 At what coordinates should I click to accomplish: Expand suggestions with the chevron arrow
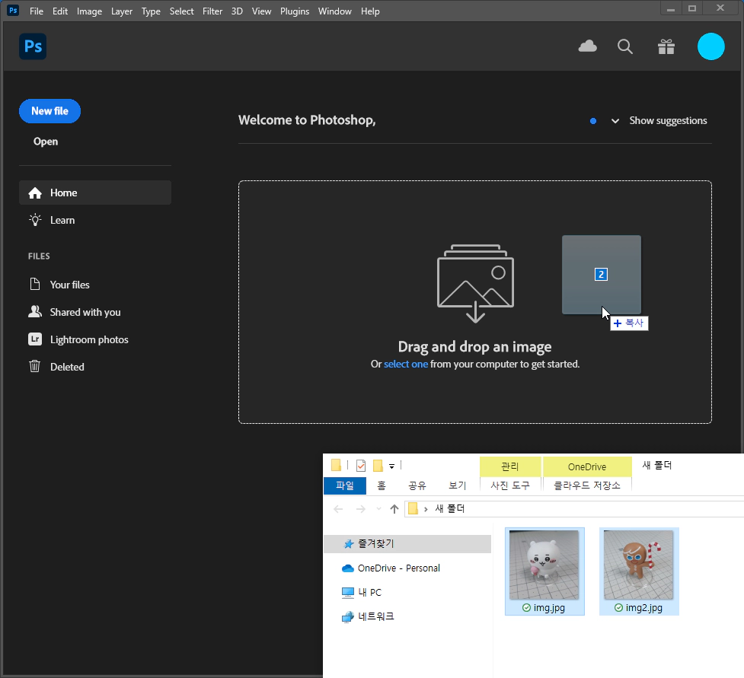(615, 121)
